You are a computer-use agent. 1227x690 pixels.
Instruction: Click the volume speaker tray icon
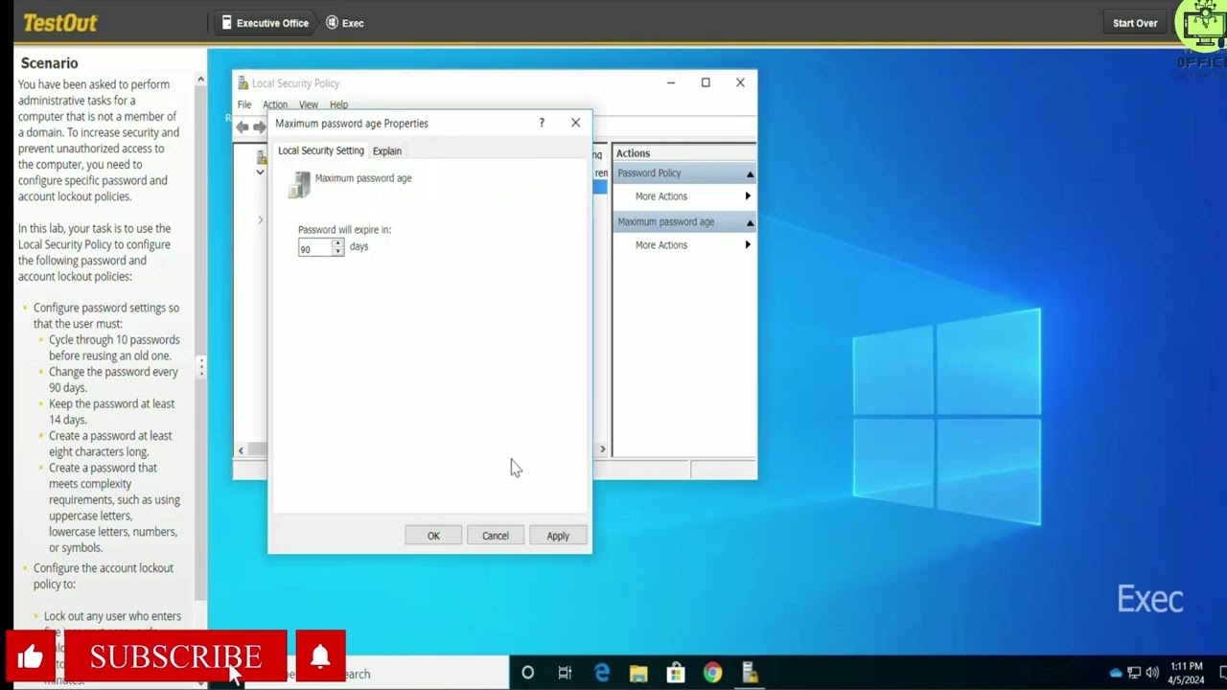coord(1151,673)
